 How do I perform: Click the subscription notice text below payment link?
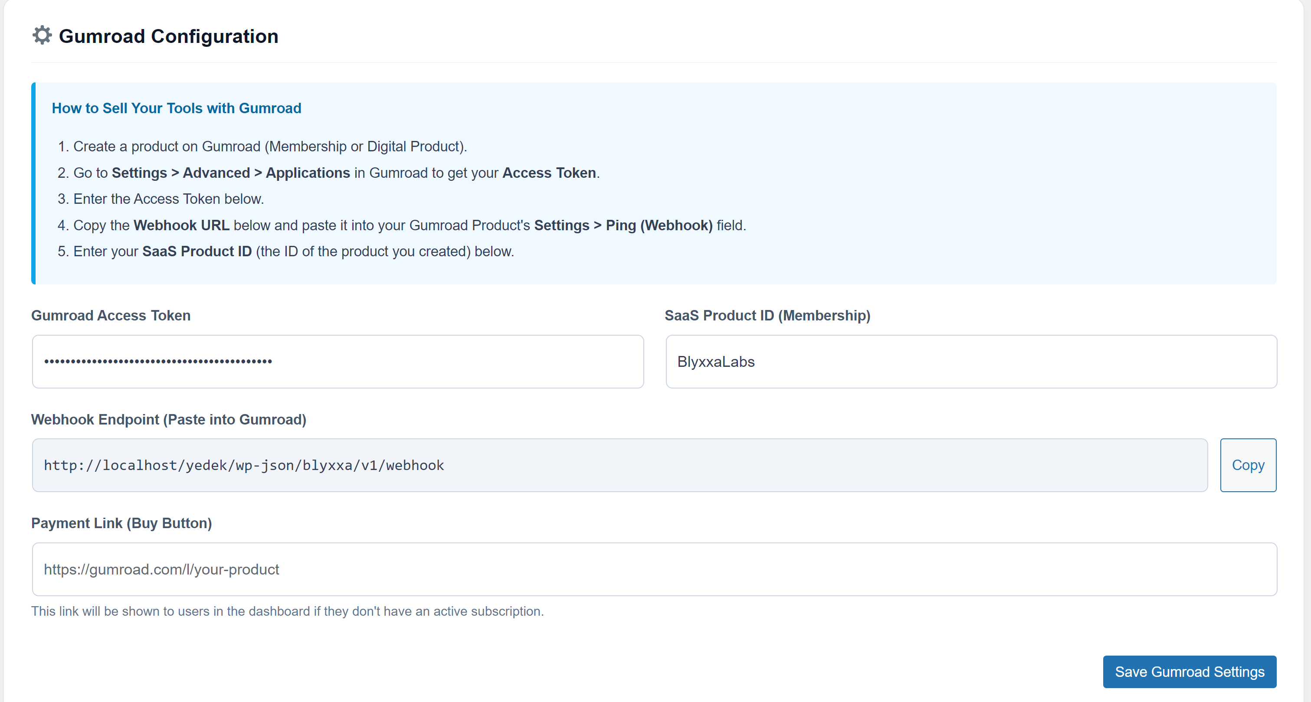(288, 612)
